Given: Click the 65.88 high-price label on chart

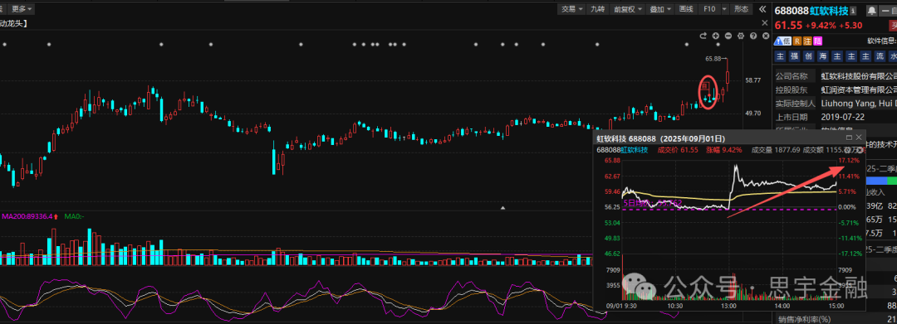Looking at the screenshot, I should tap(713, 58).
